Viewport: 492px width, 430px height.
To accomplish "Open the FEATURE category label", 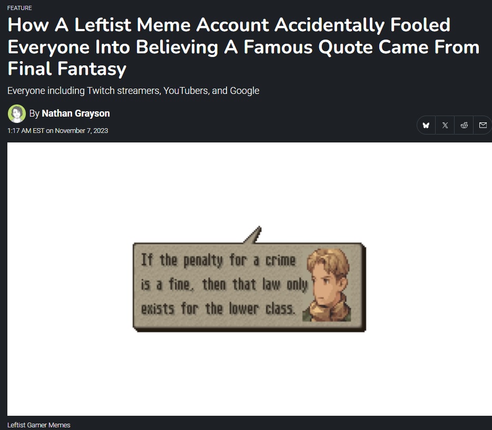I will pyautogui.click(x=19, y=8).
